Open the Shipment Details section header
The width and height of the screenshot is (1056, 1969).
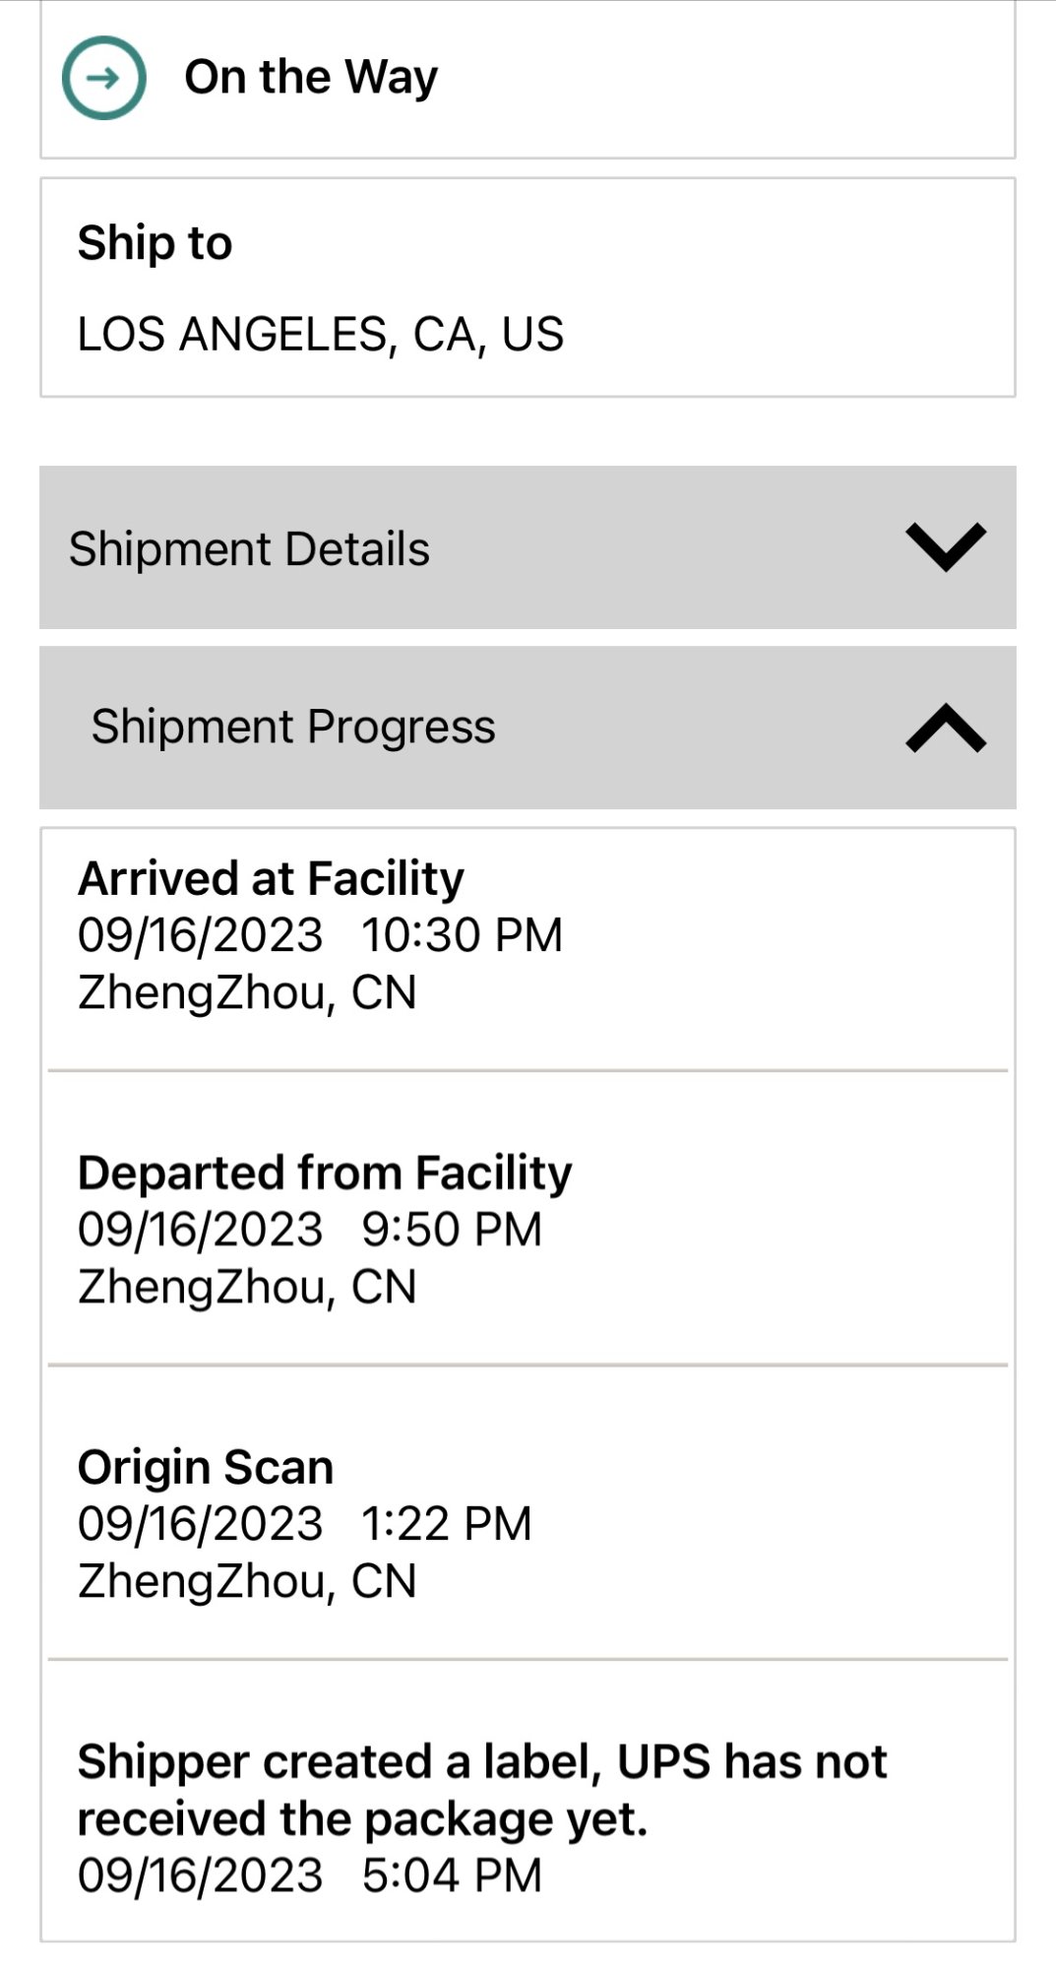(x=528, y=547)
